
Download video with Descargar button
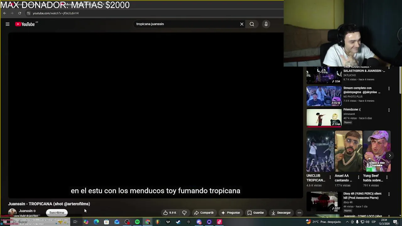[281, 213]
